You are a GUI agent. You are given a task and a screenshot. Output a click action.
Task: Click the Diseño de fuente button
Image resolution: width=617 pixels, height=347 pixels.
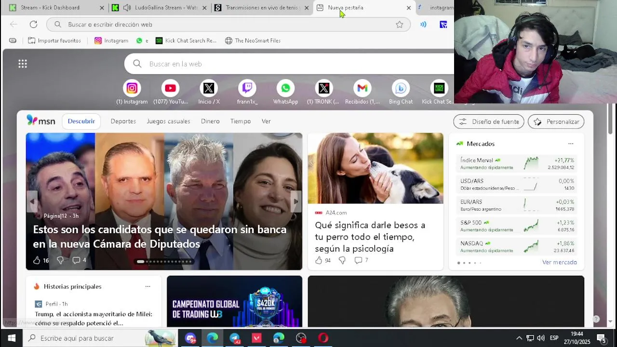point(489,121)
